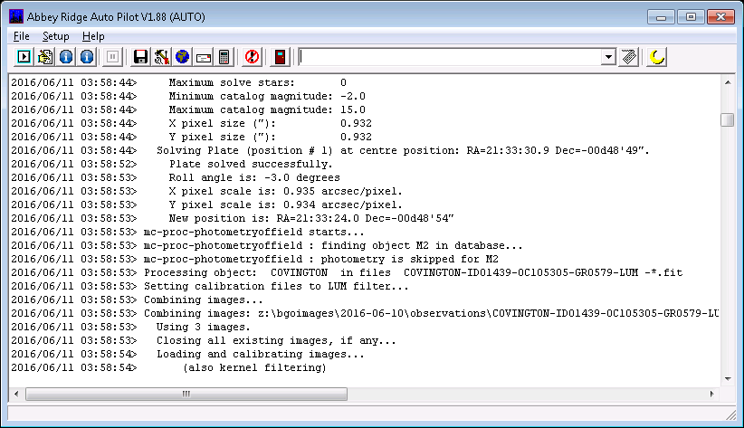Screen dimensions: 744x428
Task: Open the Help menu
Action: [x=93, y=36]
